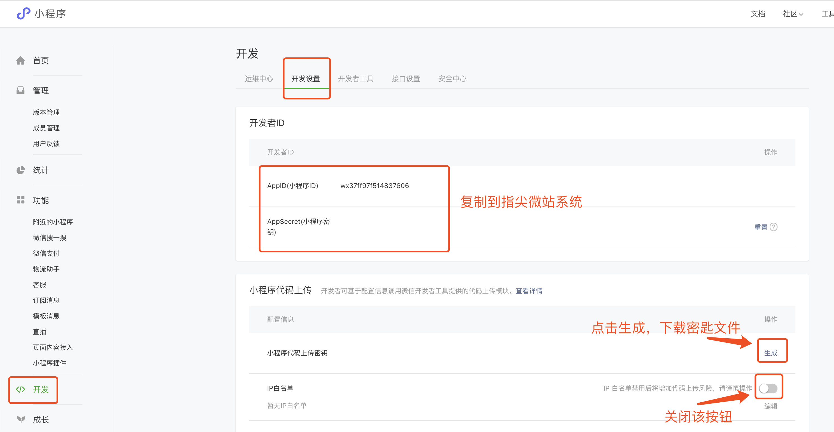Image resolution: width=834 pixels, height=432 pixels.
Task: Open 成员管理 in the sidebar
Action: pyautogui.click(x=46, y=128)
